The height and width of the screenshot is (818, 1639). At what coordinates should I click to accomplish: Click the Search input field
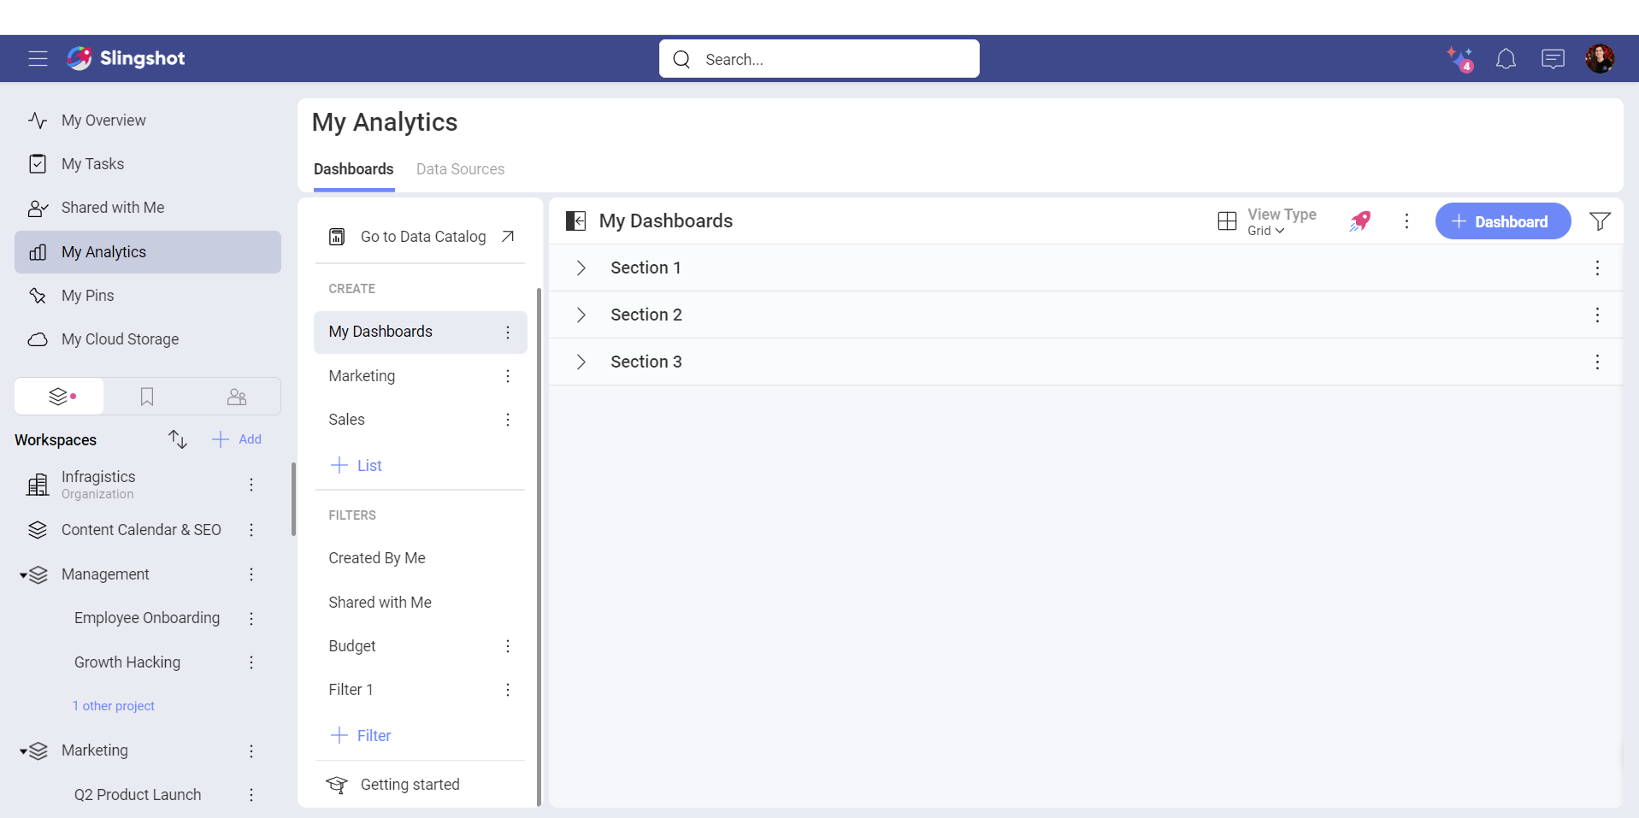point(819,59)
